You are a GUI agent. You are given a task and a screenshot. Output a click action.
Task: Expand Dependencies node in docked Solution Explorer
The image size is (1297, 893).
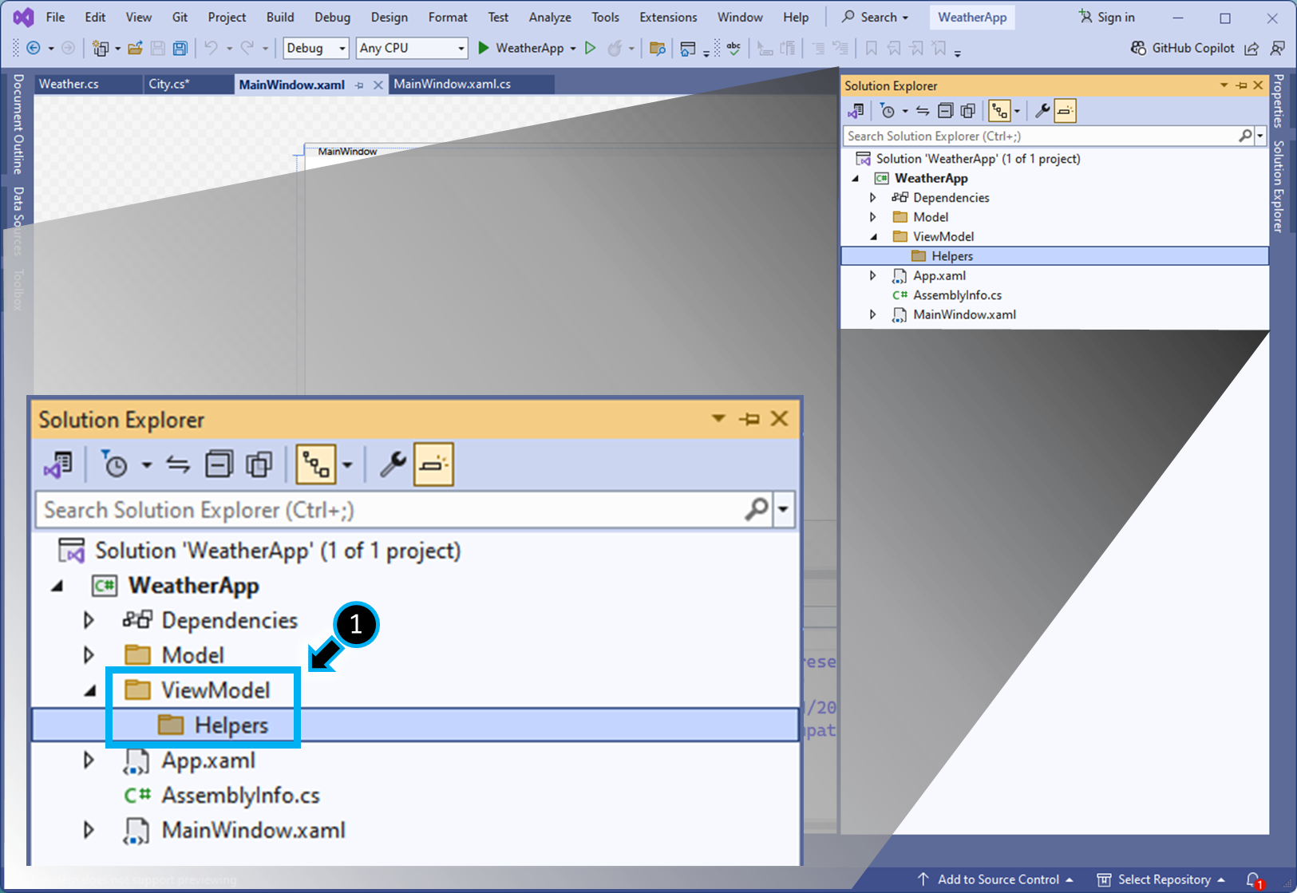click(872, 197)
